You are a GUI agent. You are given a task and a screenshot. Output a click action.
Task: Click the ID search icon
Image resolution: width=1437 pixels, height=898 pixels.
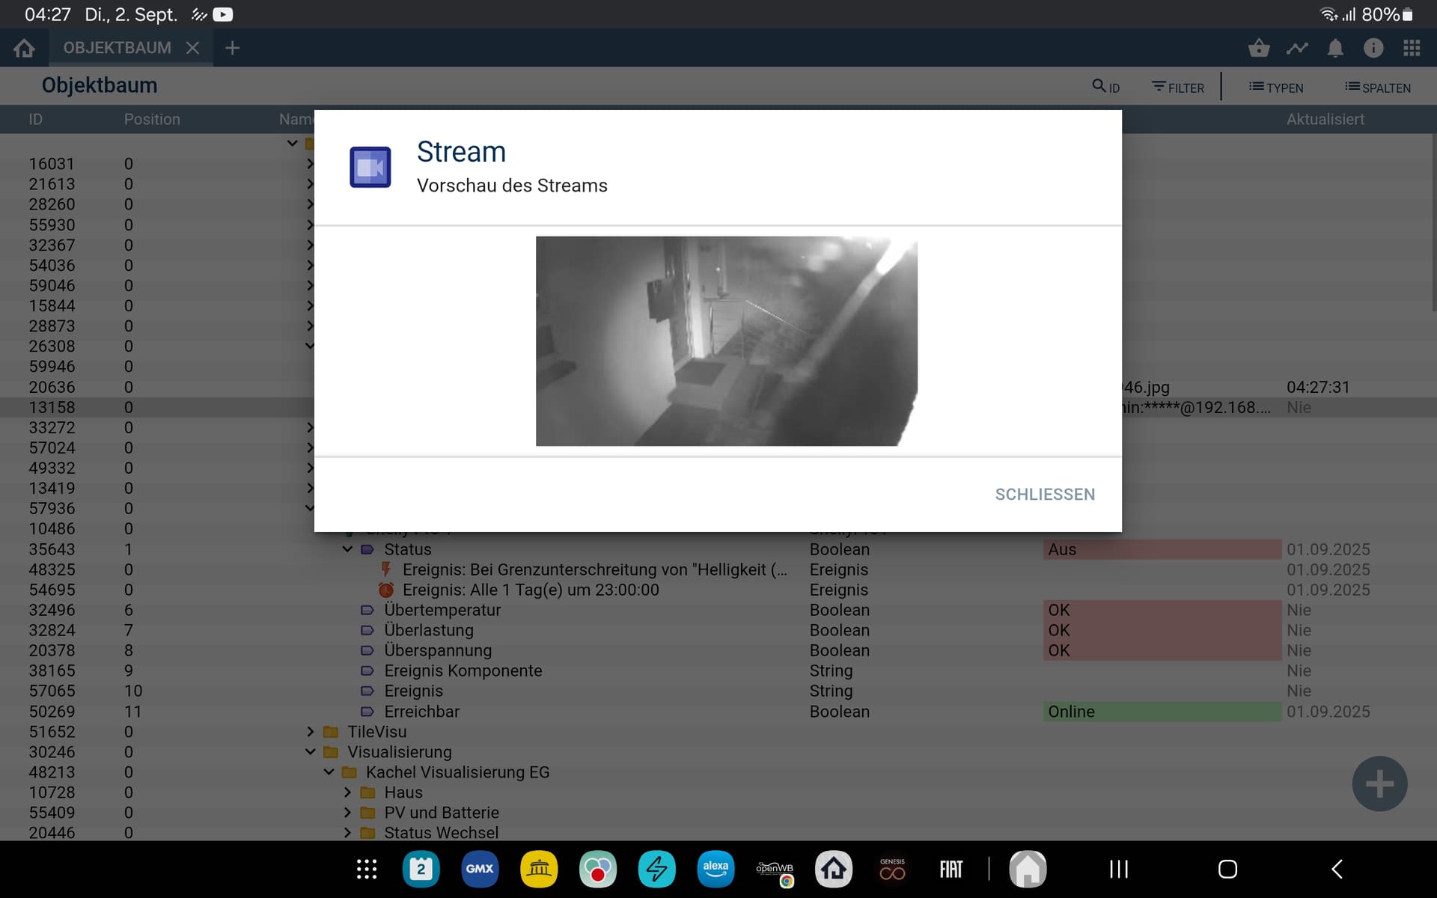(x=1105, y=87)
